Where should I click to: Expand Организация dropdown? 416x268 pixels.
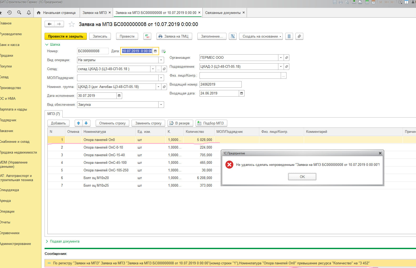[281, 57]
